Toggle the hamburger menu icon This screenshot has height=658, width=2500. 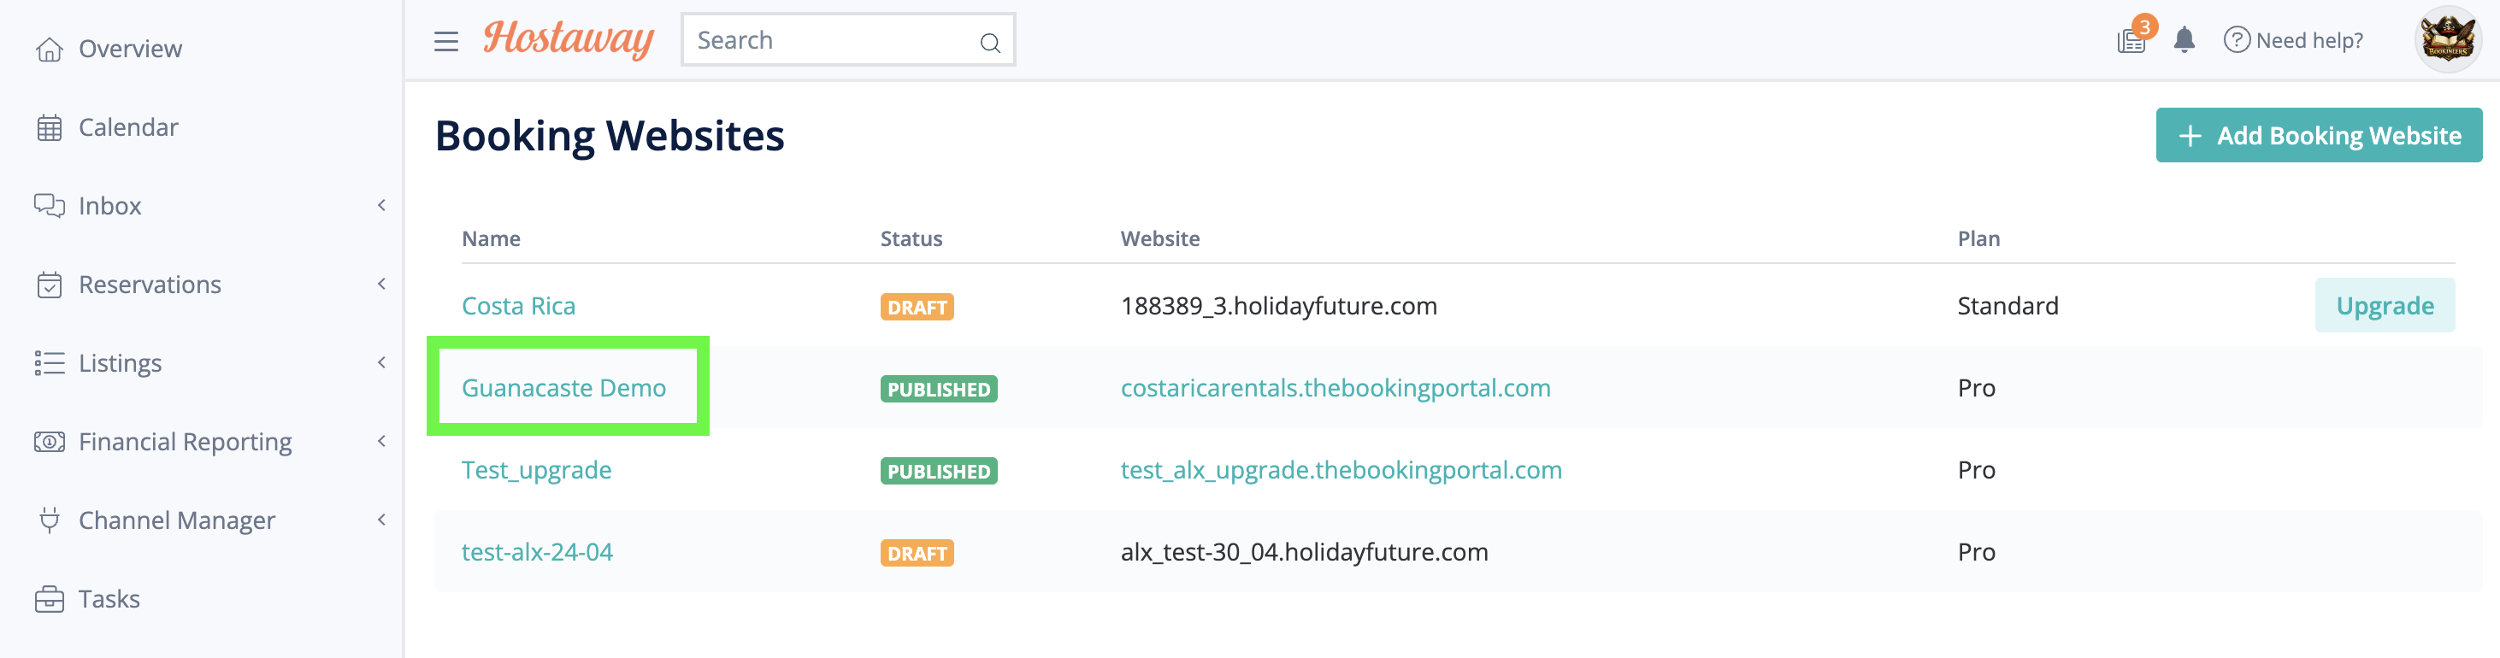[446, 41]
